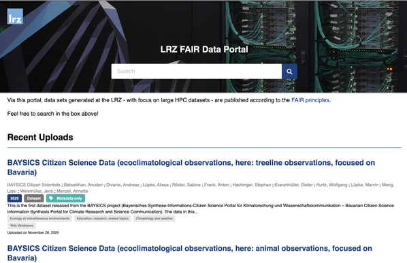Open BAYSICS treeline observations dataset title
Screen dimensions: 407x263
(191, 168)
